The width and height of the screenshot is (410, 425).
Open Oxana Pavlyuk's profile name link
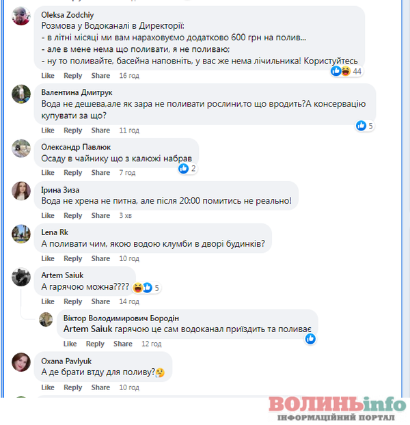(66, 361)
